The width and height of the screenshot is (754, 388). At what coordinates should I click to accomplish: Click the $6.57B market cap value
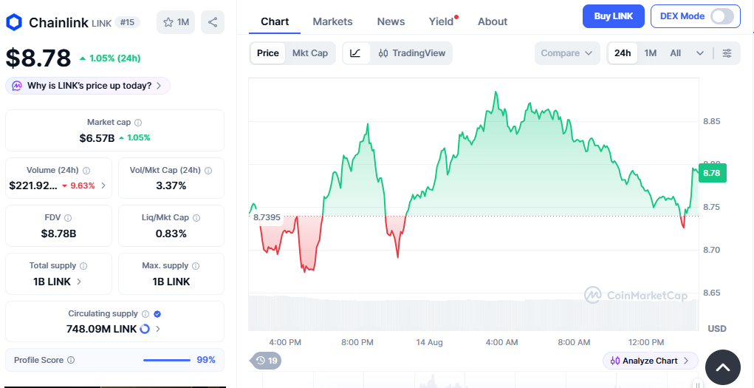97,138
